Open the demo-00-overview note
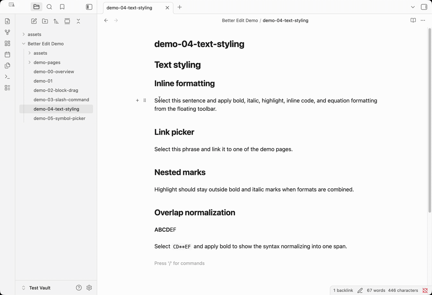Viewport: 432px width, 295px height. tap(54, 72)
